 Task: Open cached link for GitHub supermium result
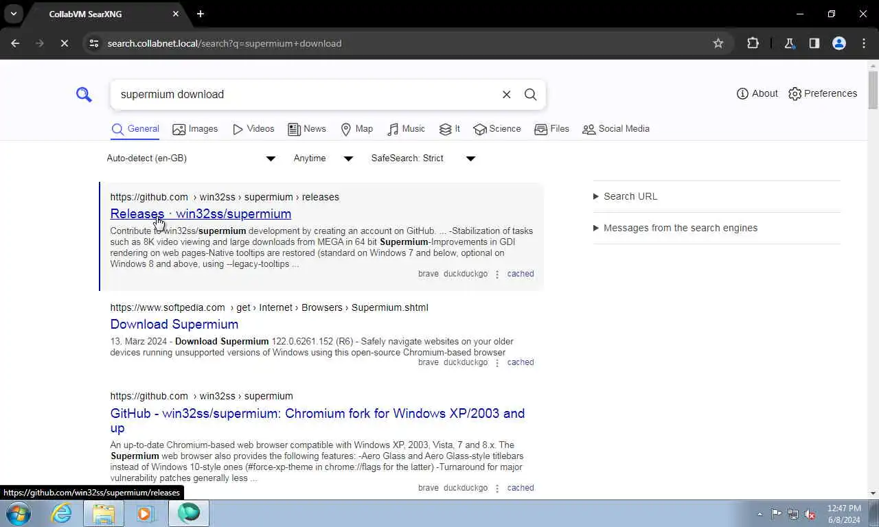[x=521, y=488]
